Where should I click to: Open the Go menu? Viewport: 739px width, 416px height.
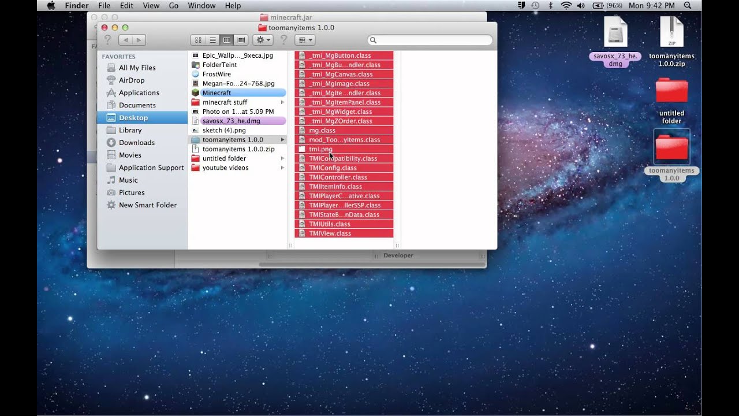(x=174, y=5)
